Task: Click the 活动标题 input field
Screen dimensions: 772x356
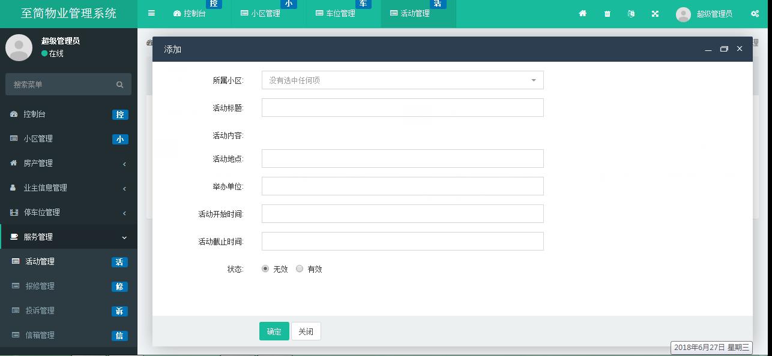Action: [x=402, y=107]
